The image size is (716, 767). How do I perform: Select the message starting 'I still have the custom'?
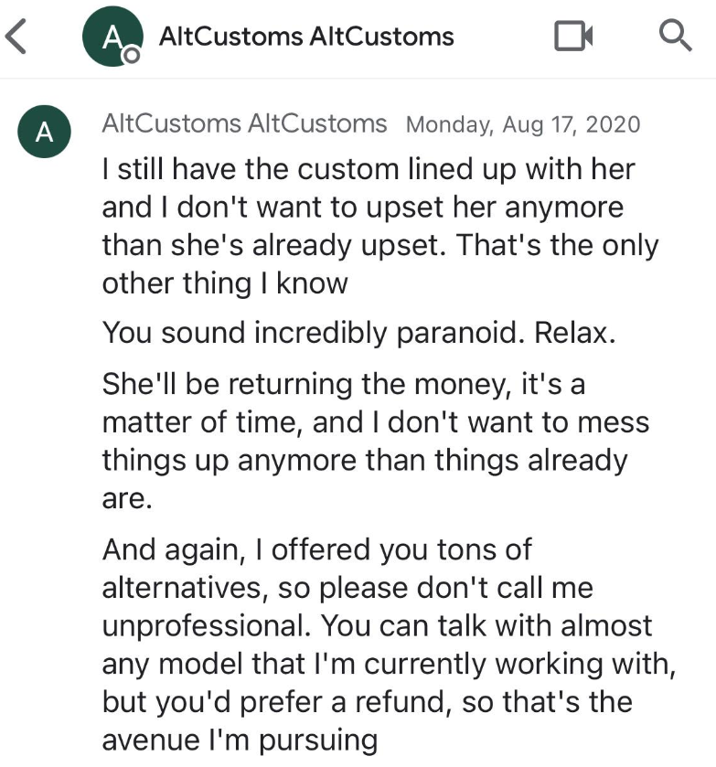click(380, 226)
